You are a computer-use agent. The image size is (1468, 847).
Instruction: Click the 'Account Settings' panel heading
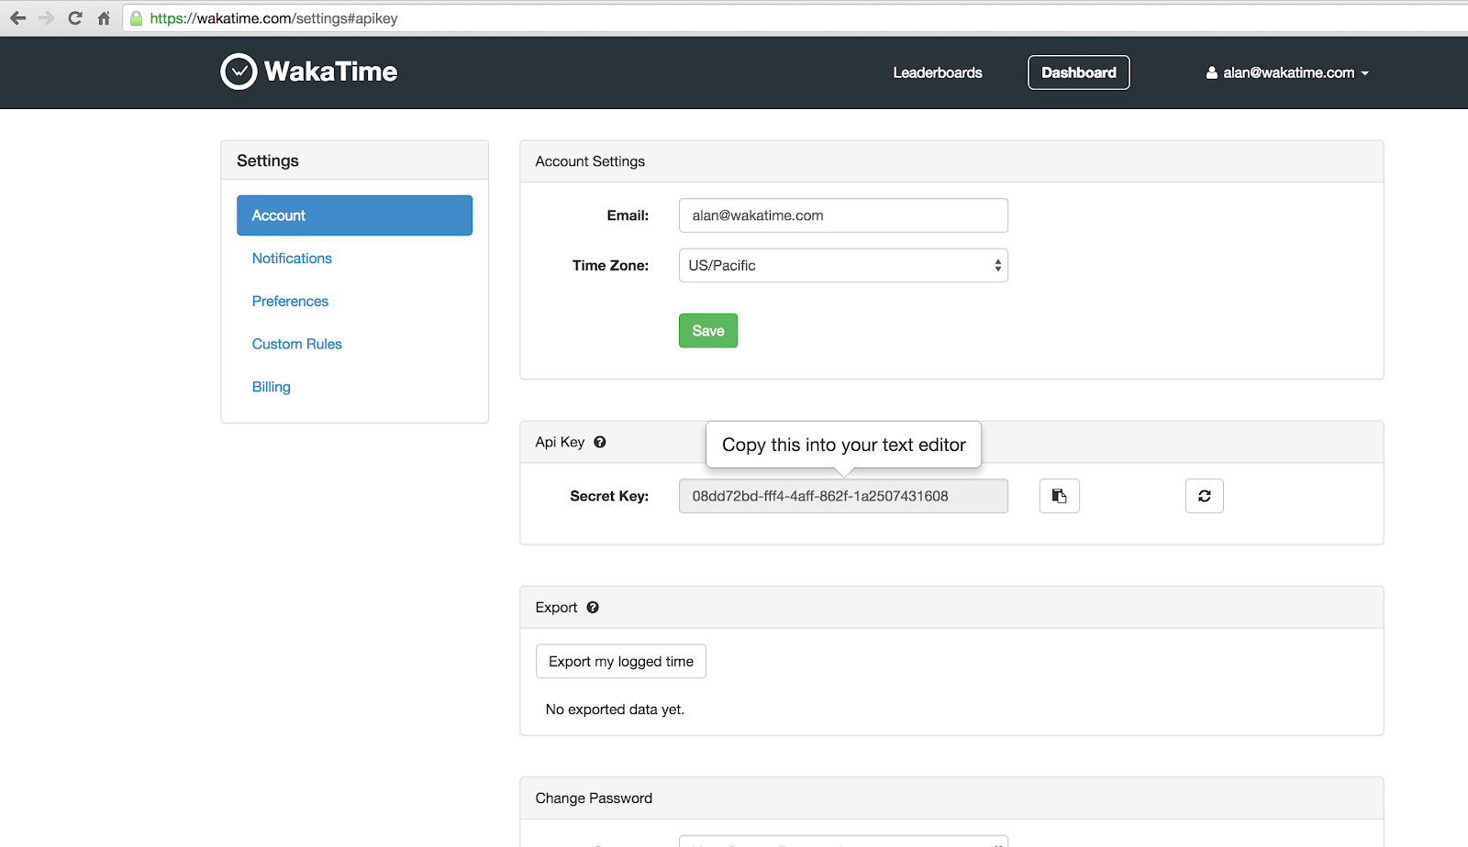[590, 161]
